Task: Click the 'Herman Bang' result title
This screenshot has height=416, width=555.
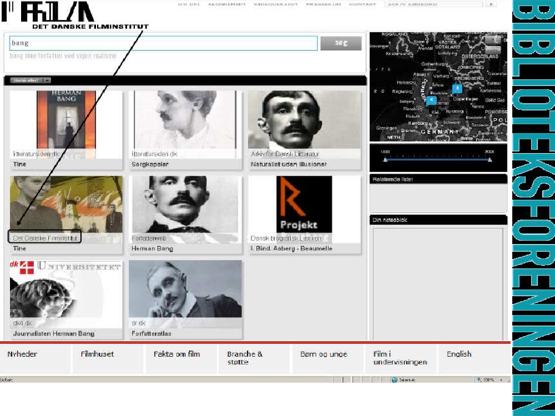Action: [152, 248]
